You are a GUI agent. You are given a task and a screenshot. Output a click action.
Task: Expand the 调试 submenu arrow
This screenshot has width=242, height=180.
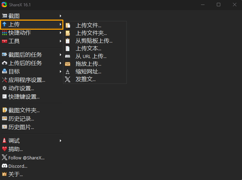click(61, 141)
